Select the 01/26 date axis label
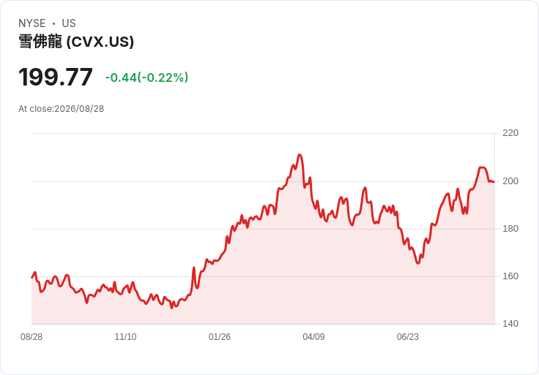The width and height of the screenshot is (539, 375). pyautogui.click(x=219, y=337)
